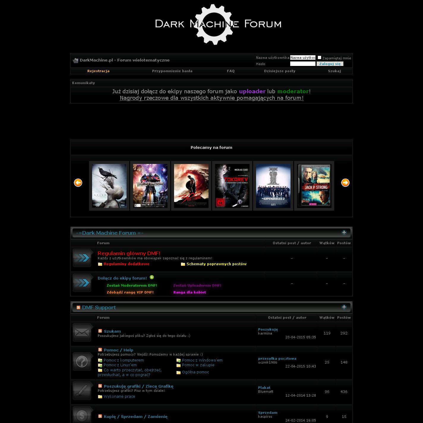Viewport: 423px width, 423px height.
Task: Enable the Zapamiętaj mnie checkbox
Action: pos(319,58)
